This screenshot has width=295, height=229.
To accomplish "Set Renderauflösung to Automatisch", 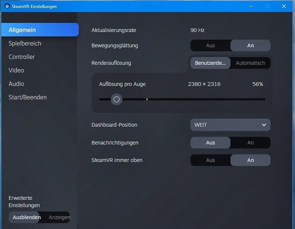I will point(250,63).
